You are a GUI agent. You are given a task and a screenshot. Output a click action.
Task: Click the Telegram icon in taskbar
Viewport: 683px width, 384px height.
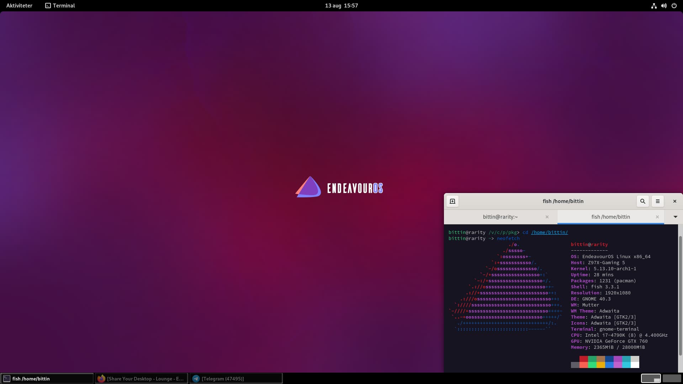(x=196, y=379)
